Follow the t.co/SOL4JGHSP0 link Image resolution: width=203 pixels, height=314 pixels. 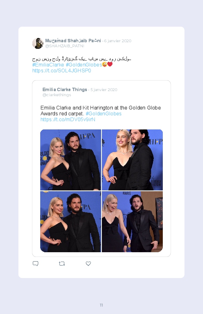(62, 70)
